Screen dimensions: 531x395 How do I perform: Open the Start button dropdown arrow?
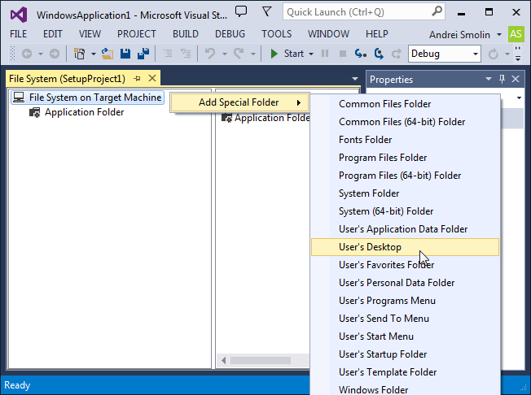(311, 54)
